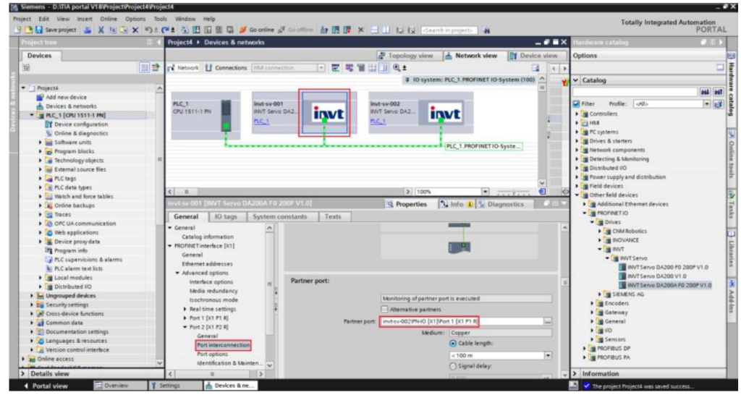Click the invt-sv-002 INVT device image
741x395 pixels.
(441, 113)
